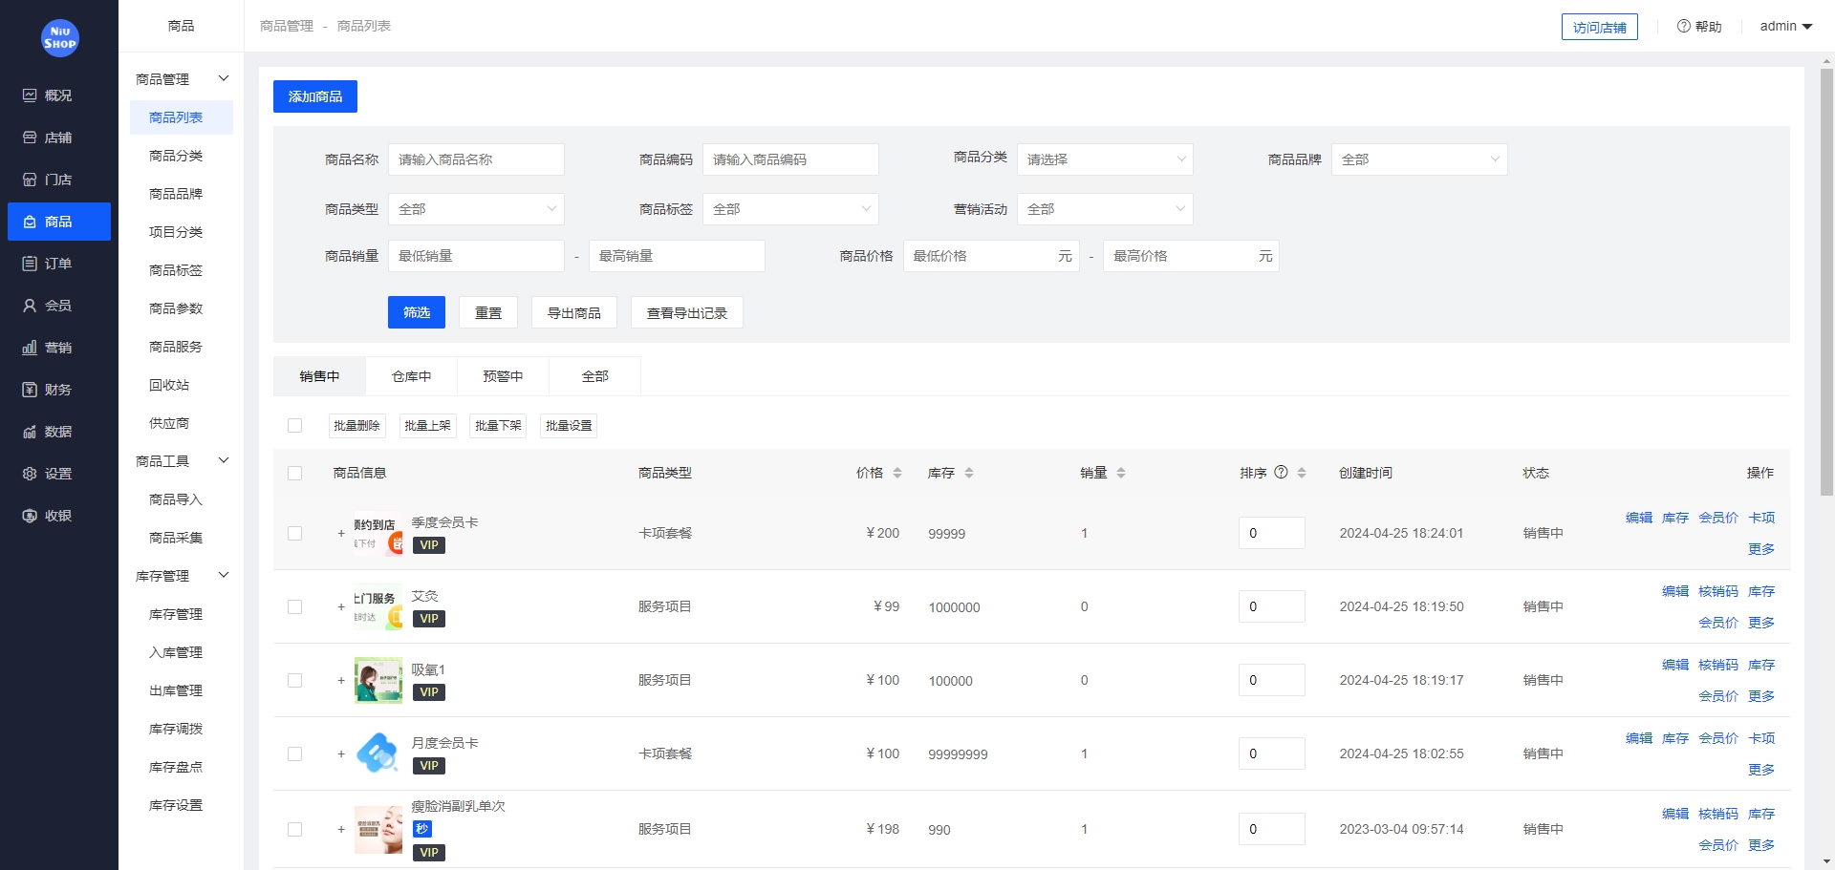Select the 订单 orders icon in sidebar
This screenshot has height=870, width=1835.
[x=57, y=263]
